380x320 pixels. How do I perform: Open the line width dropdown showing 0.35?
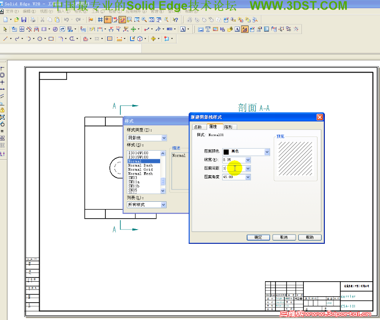[x=248, y=160]
